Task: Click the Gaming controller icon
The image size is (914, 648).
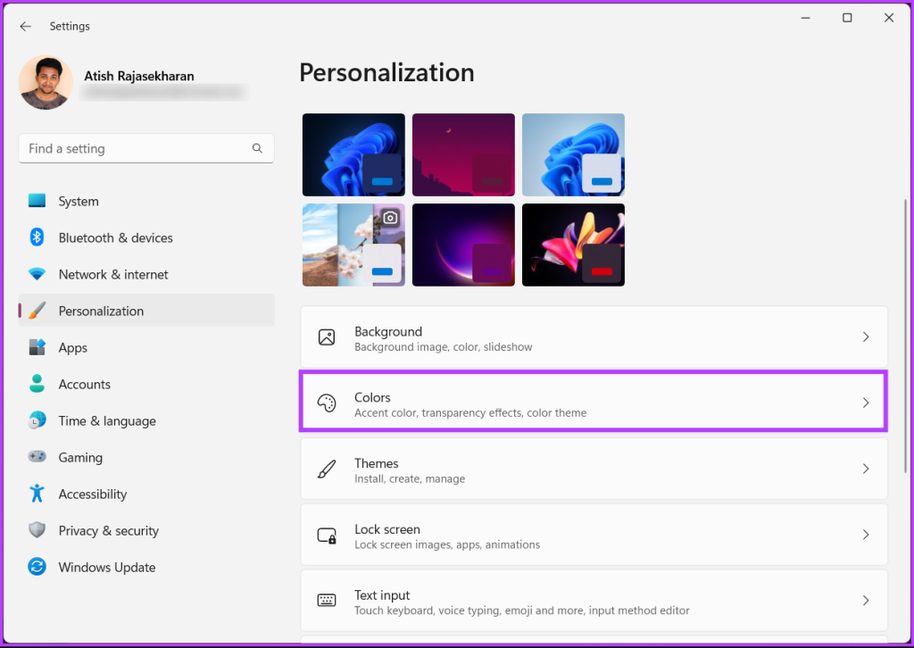Action: [37, 457]
